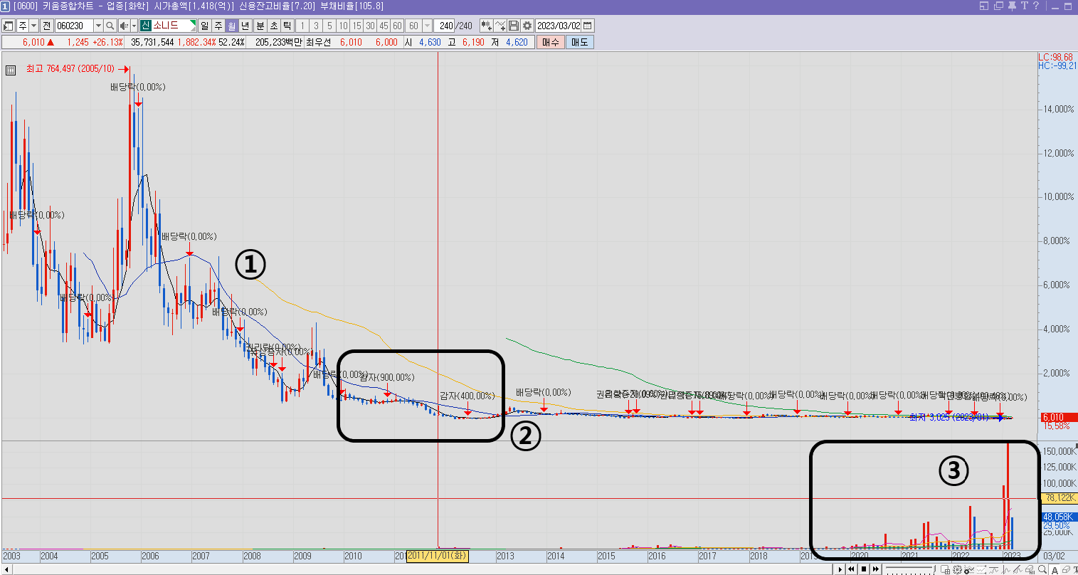Click the rewind button in playback bar
Image resolution: width=1078 pixels, height=575 pixels.
[x=851, y=569]
